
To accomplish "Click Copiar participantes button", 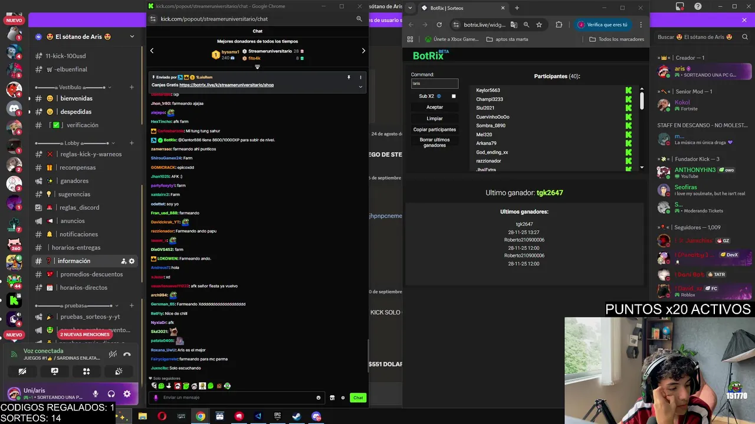I will [435, 130].
